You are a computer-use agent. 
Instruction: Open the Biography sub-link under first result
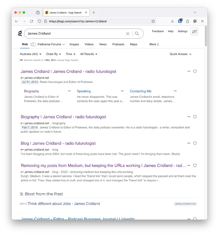pyautogui.click(x=31, y=91)
